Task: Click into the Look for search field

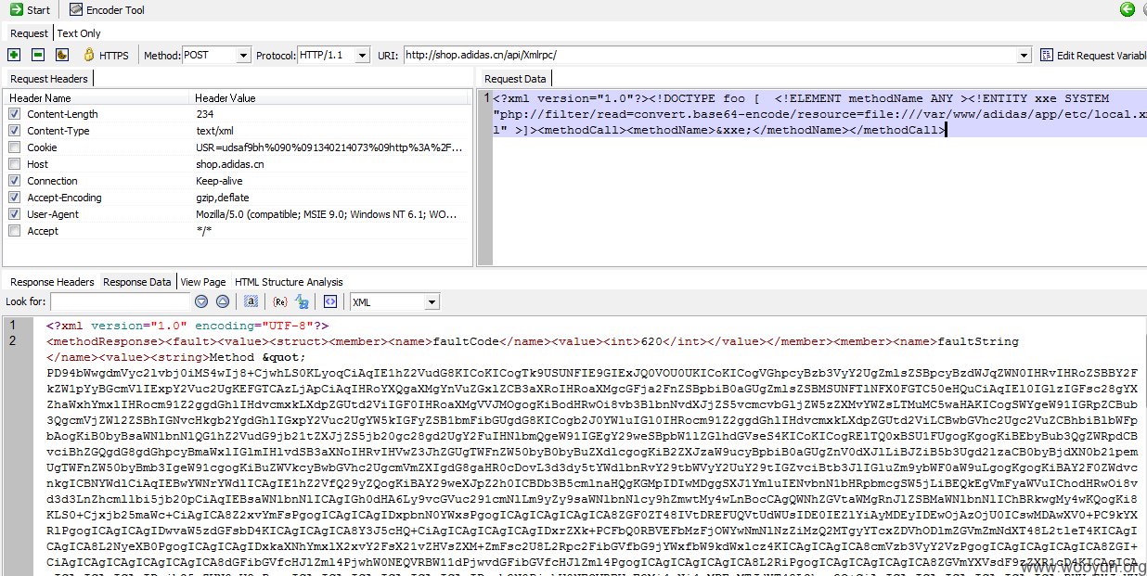Action: click(118, 301)
